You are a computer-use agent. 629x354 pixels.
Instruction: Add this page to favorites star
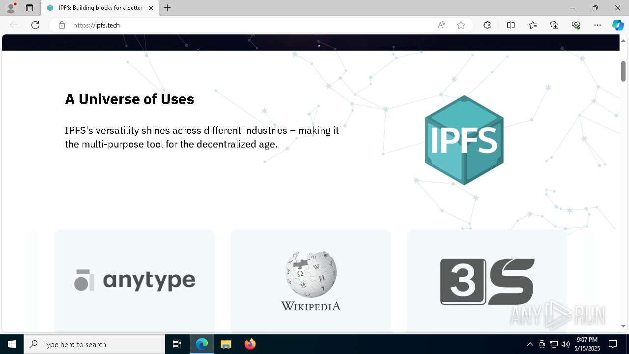pos(461,25)
